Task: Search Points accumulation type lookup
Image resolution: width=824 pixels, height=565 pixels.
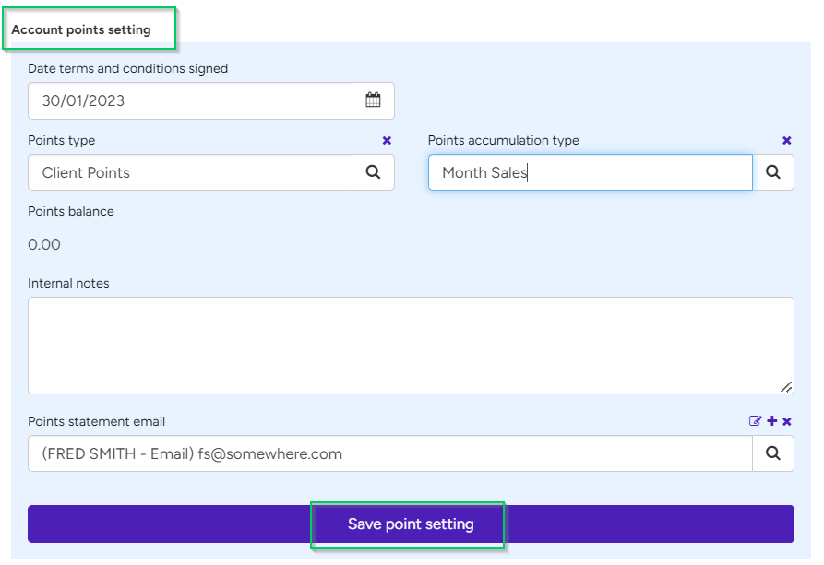Action: pos(773,172)
